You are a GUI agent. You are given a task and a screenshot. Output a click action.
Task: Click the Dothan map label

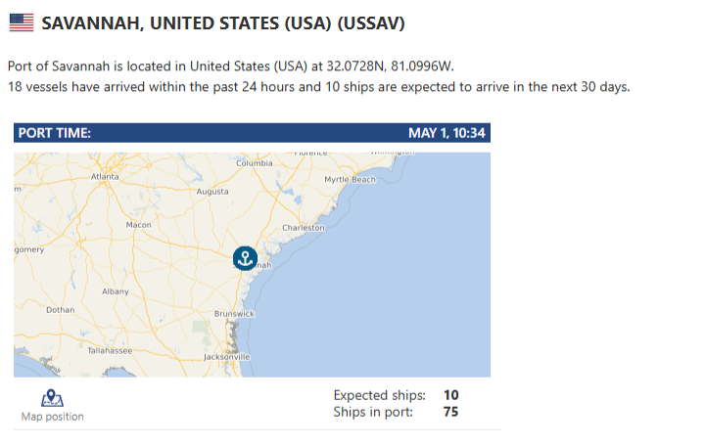61,310
